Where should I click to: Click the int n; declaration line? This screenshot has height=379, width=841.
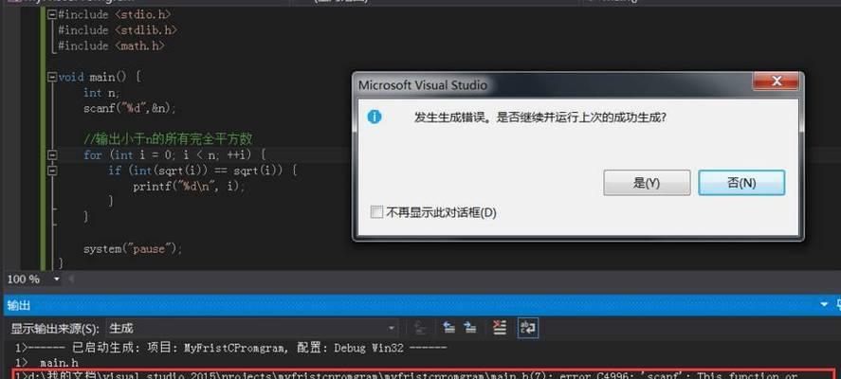point(101,93)
